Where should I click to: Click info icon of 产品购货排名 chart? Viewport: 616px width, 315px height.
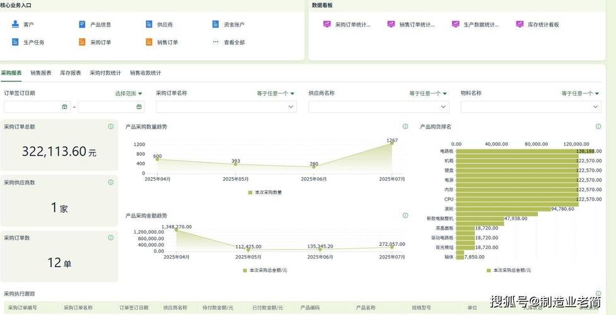[x=598, y=127]
